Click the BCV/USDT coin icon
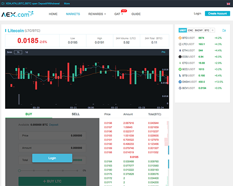 (180, 88)
